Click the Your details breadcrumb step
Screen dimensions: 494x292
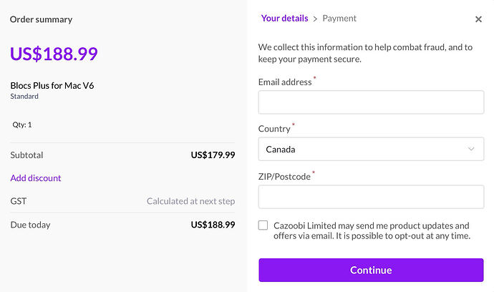coord(284,19)
